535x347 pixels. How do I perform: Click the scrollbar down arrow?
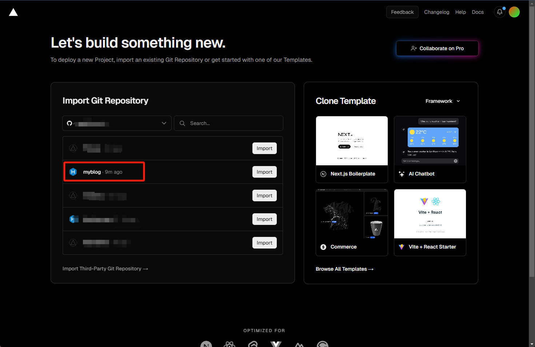(532, 344)
